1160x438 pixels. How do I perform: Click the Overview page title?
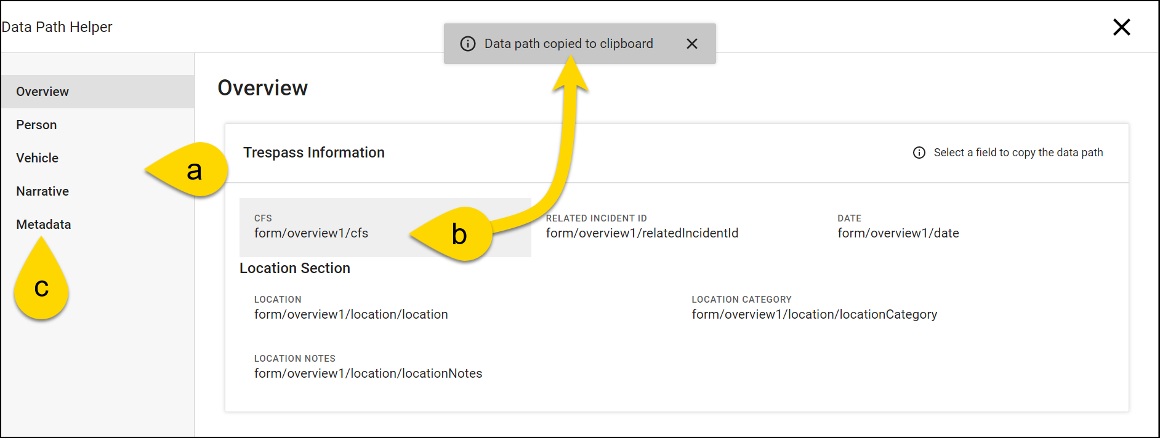pyautogui.click(x=262, y=87)
